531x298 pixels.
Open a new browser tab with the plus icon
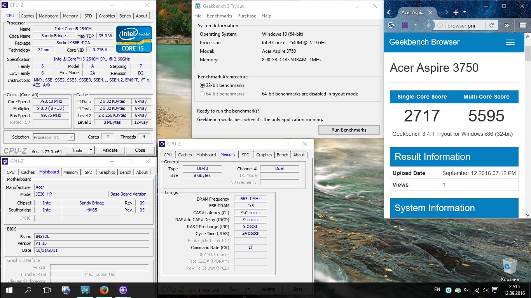[x=456, y=12]
